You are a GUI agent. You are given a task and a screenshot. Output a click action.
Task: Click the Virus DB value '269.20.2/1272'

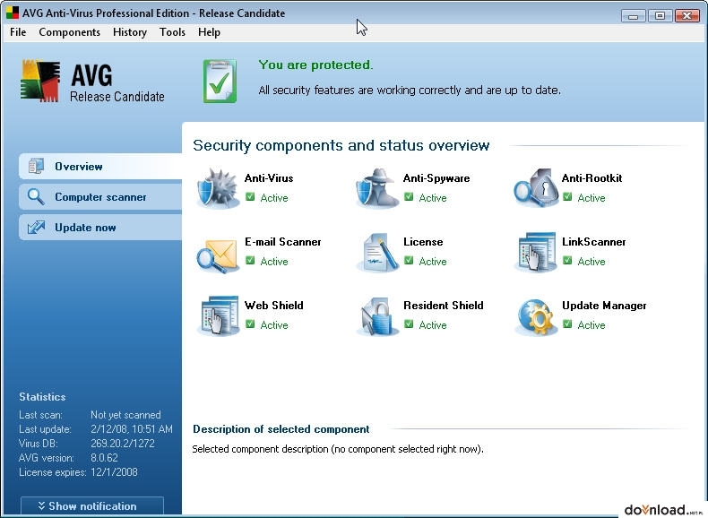point(123,444)
